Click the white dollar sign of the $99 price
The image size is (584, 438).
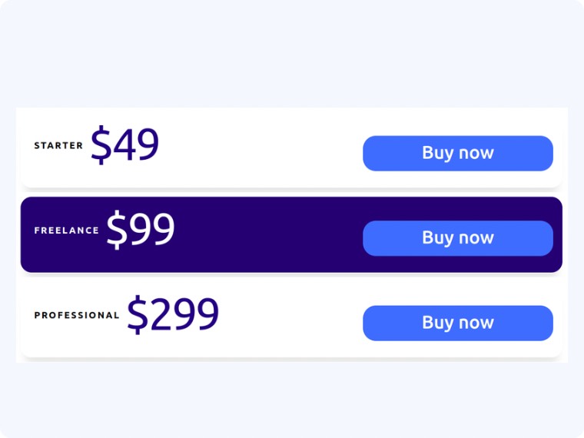pyautogui.click(x=117, y=231)
